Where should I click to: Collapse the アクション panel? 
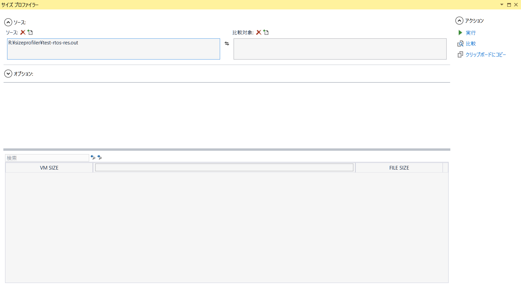pyautogui.click(x=459, y=21)
